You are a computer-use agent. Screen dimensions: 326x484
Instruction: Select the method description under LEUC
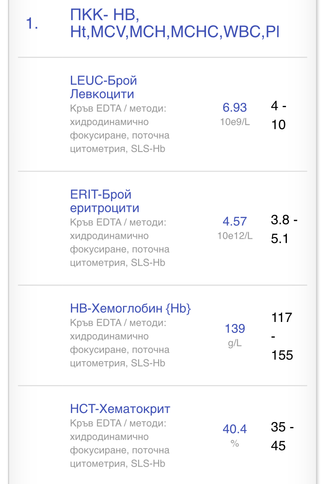(x=120, y=129)
